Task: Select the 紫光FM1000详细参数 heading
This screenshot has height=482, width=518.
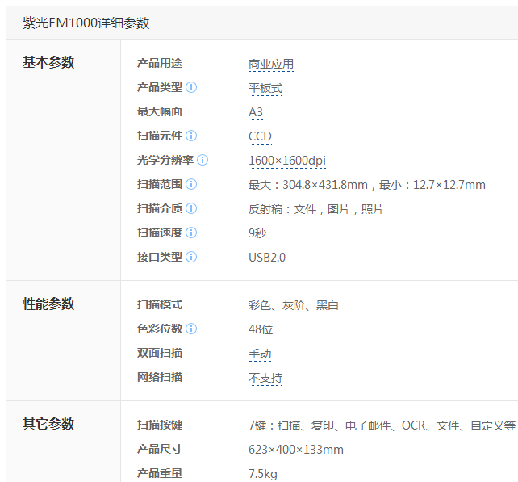Action: pyautogui.click(x=86, y=23)
